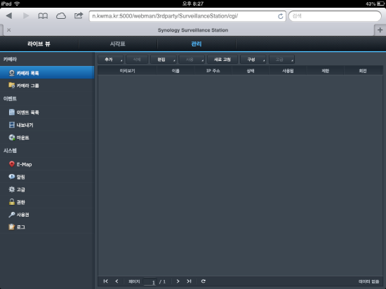Sort by the 이름 name column header
Image resolution: width=386 pixels, height=289 pixels.
coord(175,71)
